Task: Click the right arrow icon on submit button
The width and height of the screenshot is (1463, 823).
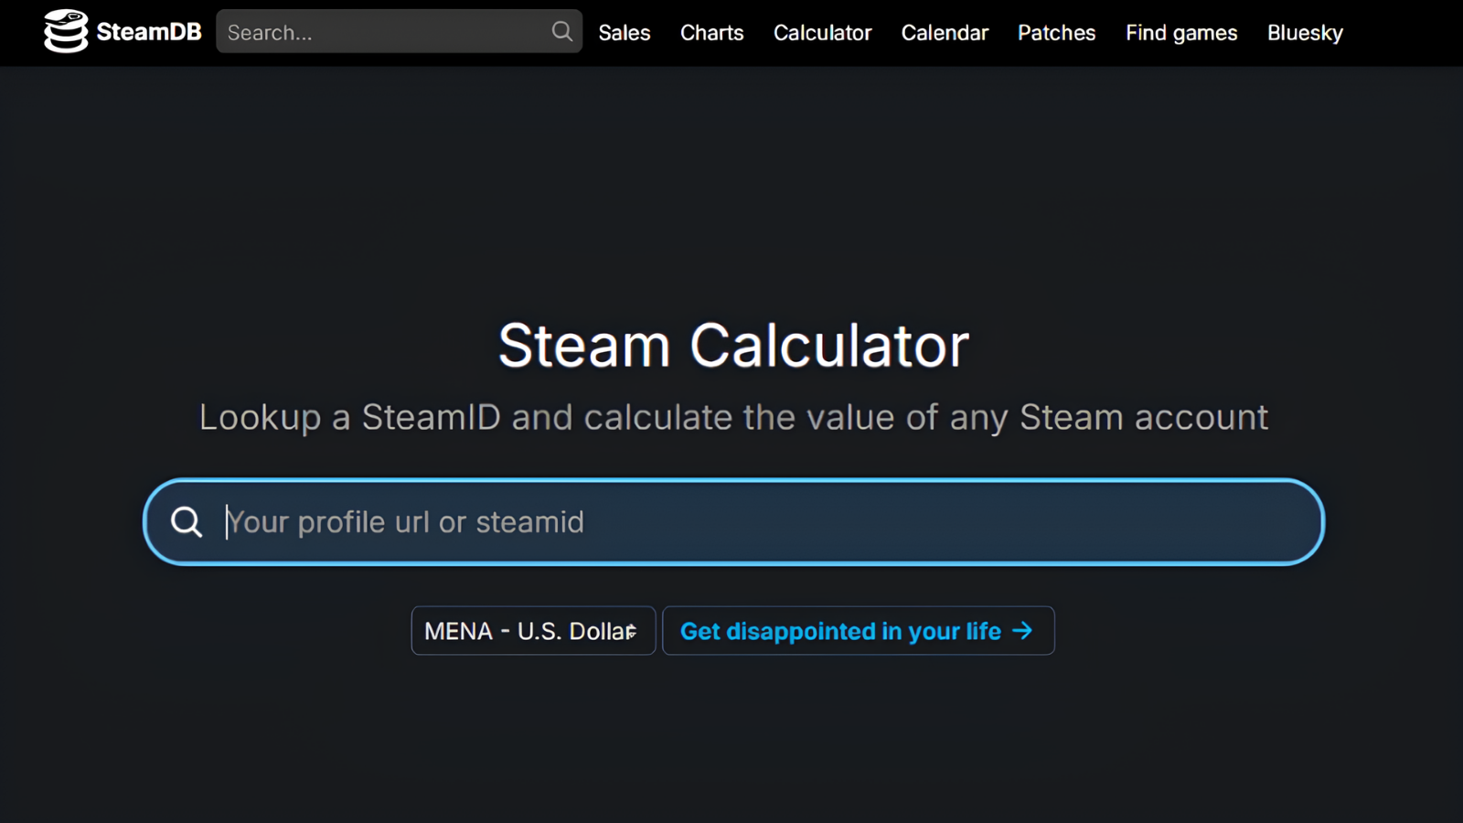Action: [1023, 631]
